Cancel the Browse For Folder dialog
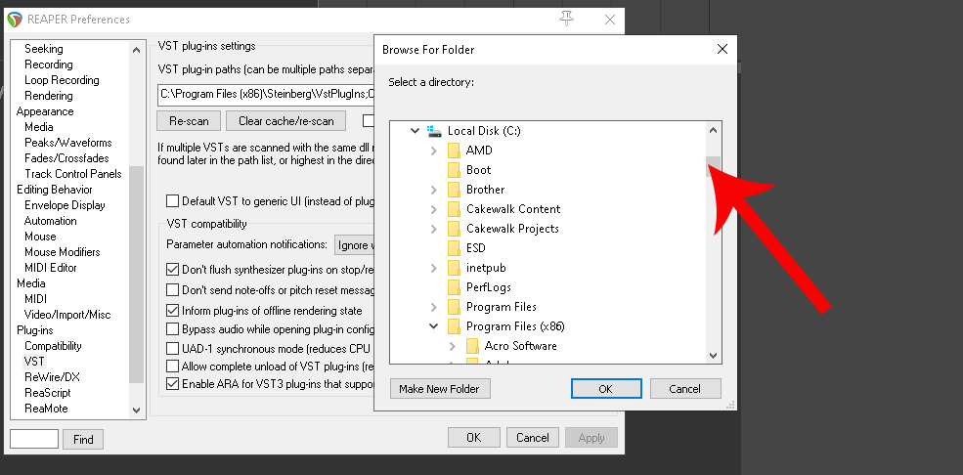Viewport: 963px width, 475px height. coord(684,388)
